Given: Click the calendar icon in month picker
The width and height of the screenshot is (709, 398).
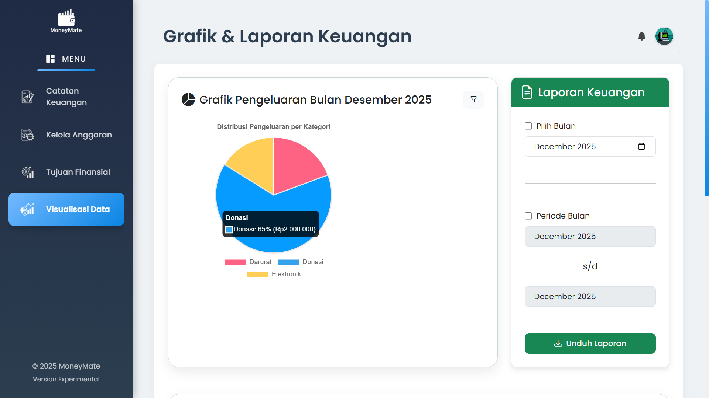Looking at the screenshot, I should (641, 146).
